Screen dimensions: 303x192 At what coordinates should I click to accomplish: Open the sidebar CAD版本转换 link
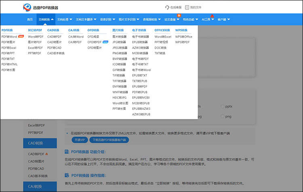pos(38,176)
